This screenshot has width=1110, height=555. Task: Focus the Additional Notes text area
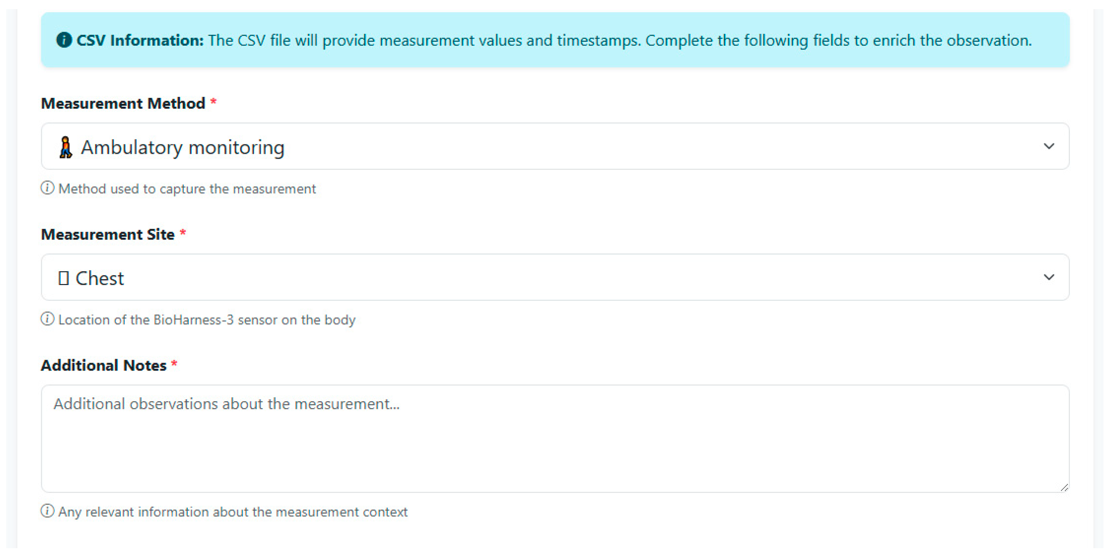click(x=555, y=438)
